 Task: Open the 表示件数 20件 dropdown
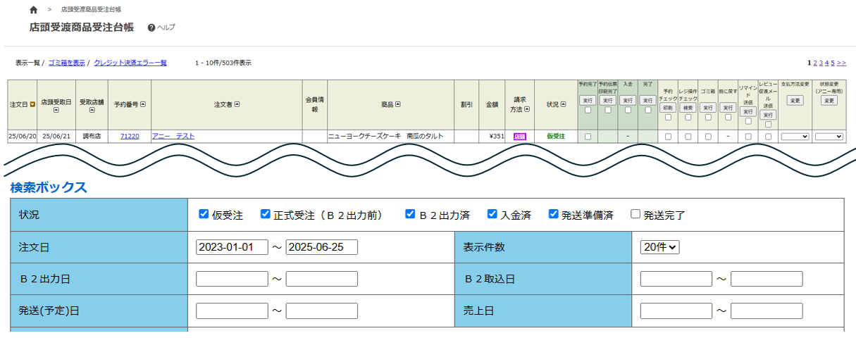tap(659, 247)
